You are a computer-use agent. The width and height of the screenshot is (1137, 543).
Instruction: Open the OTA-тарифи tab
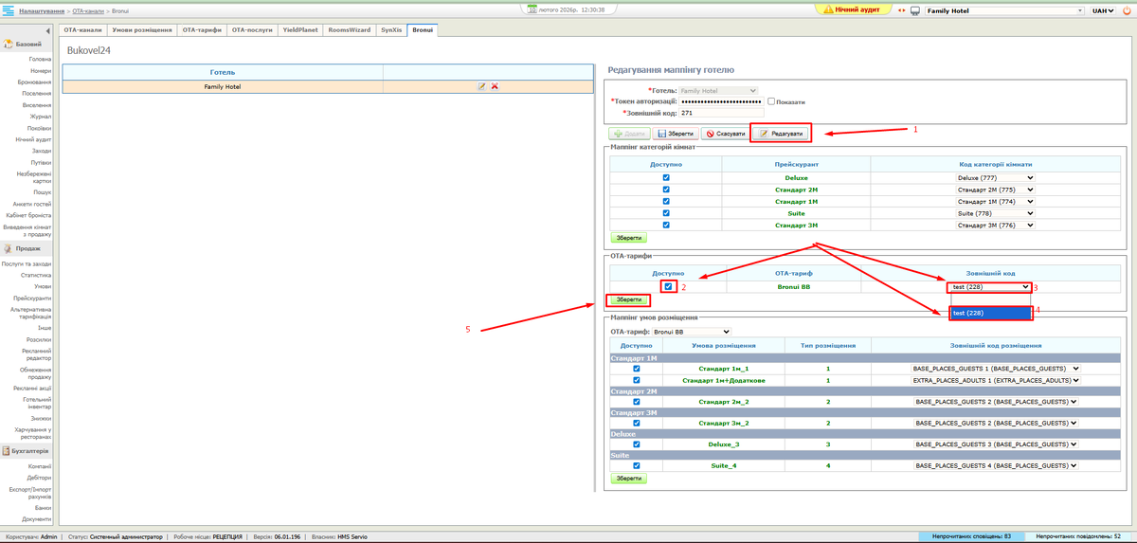pyautogui.click(x=202, y=30)
